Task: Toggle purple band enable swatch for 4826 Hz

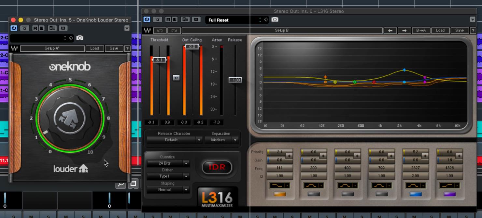Action: pos(450,194)
